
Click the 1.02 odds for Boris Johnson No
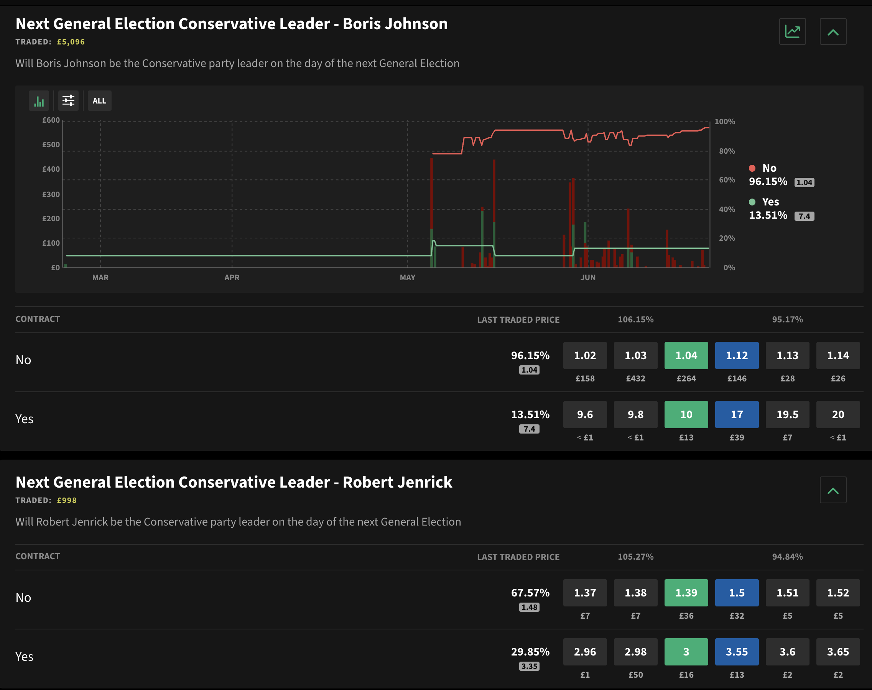(x=585, y=355)
